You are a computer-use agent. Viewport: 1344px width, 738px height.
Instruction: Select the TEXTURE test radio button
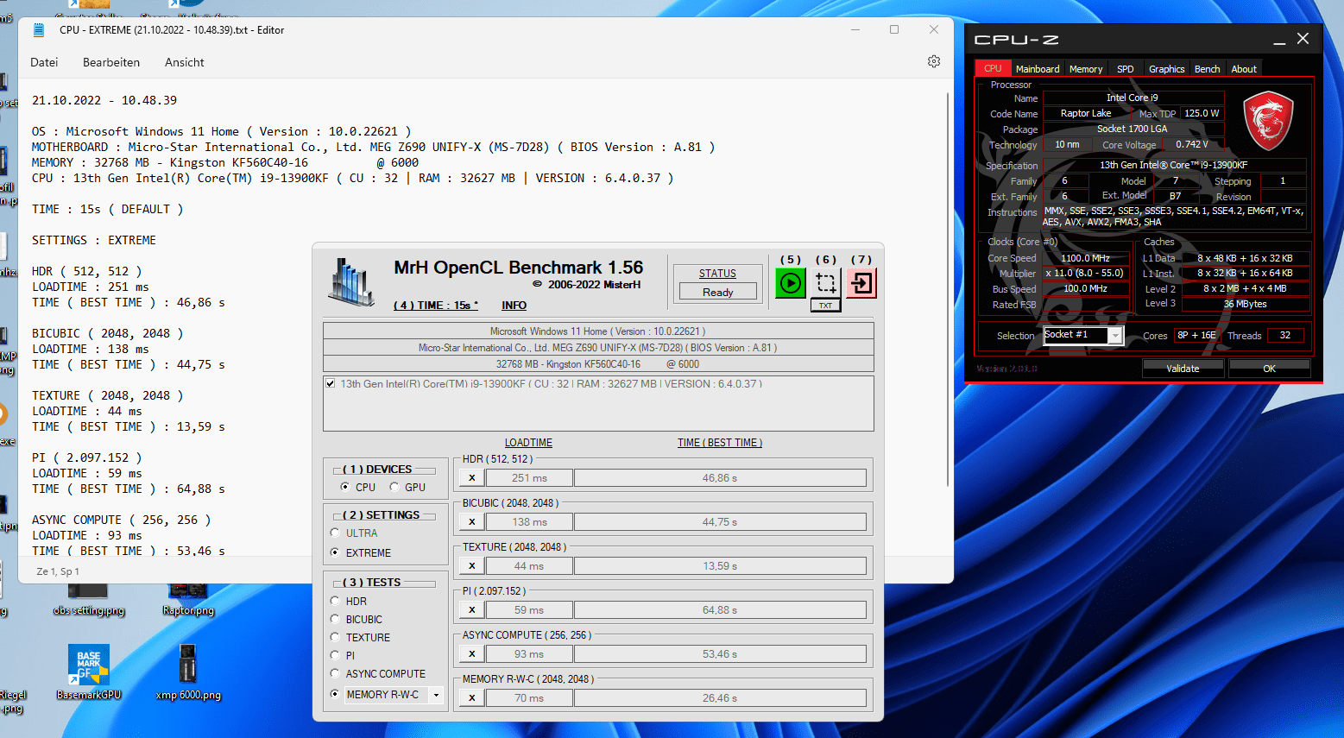(335, 637)
